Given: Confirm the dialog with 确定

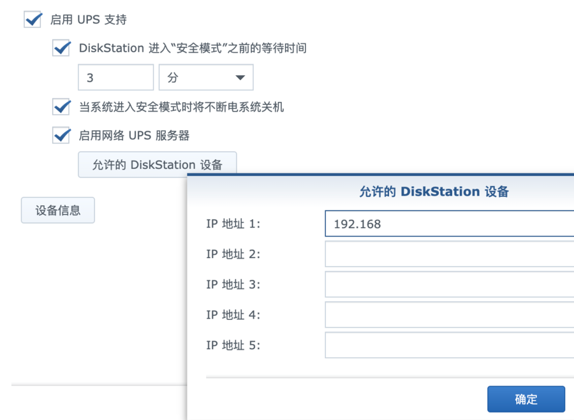Looking at the screenshot, I should 526,399.
